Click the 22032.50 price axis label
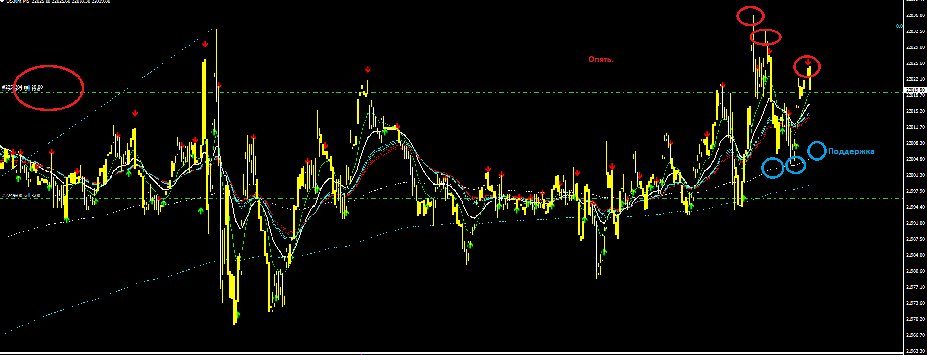Image resolution: width=927 pixels, height=355 pixels. 915,31
